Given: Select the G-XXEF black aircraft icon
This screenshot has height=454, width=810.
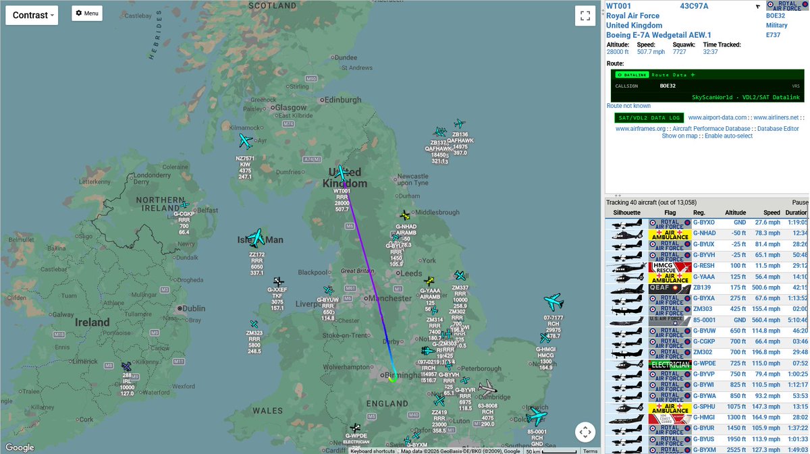Looking at the screenshot, I should [x=279, y=281].
